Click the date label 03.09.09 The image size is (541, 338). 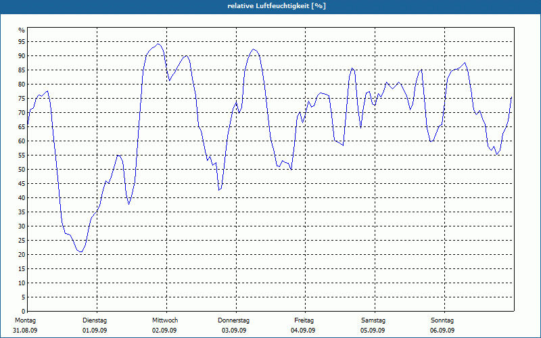point(234,331)
